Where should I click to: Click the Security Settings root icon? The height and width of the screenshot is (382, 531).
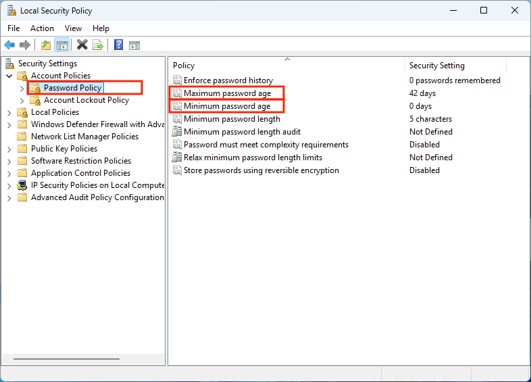tap(10, 64)
